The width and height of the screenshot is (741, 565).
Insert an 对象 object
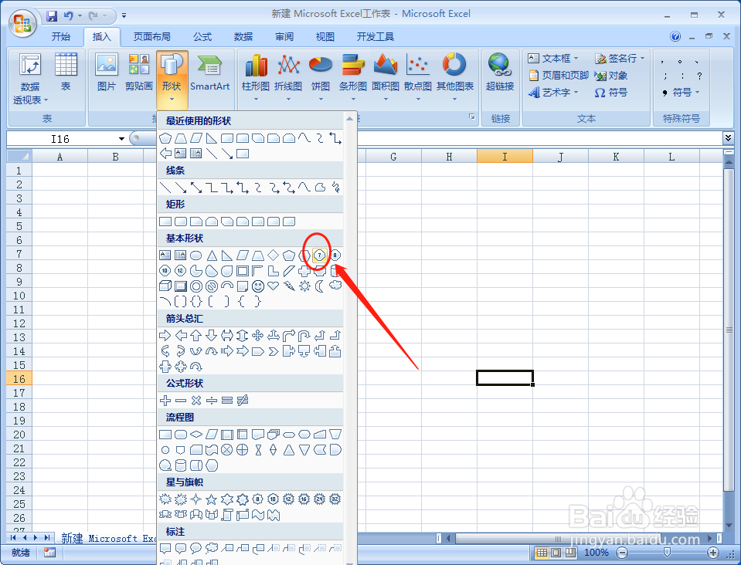pos(611,75)
